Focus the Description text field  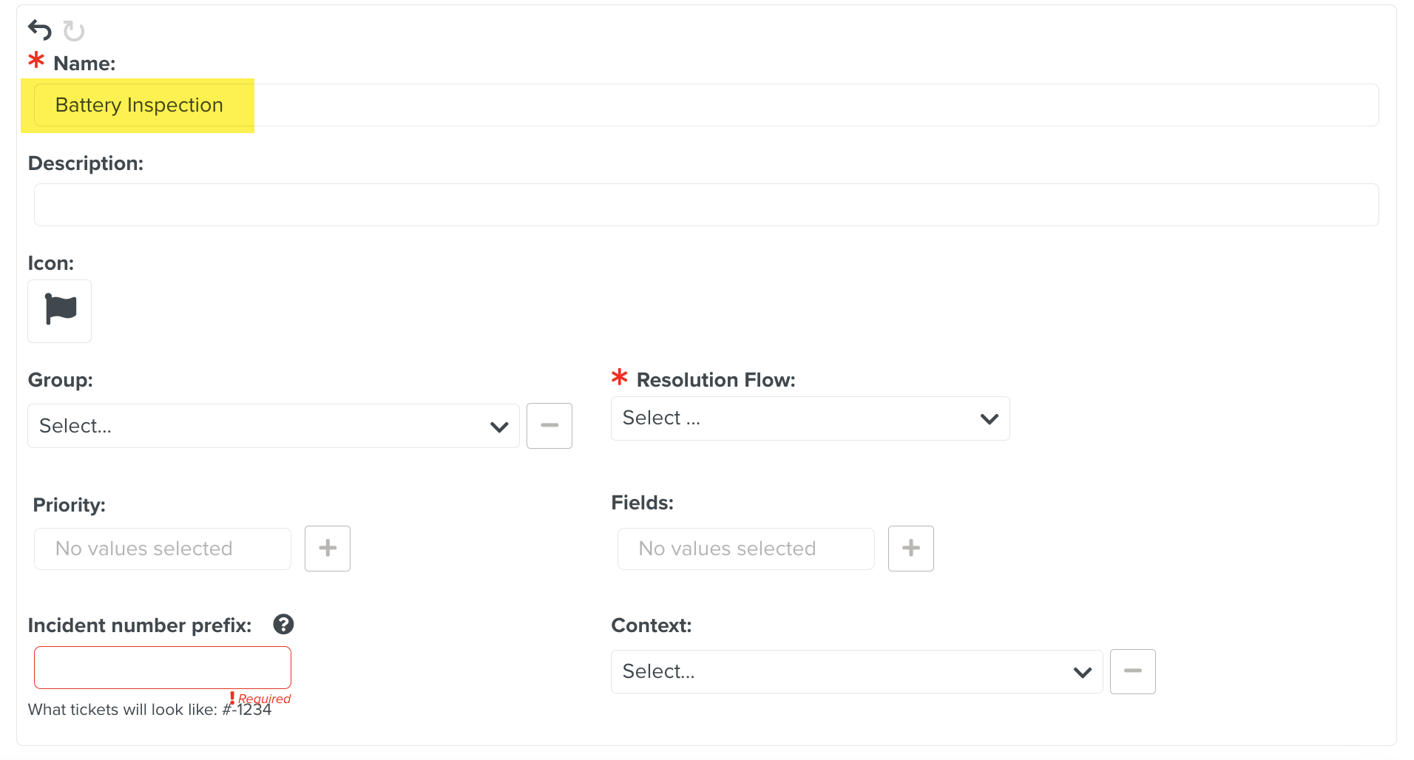[706, 205]
